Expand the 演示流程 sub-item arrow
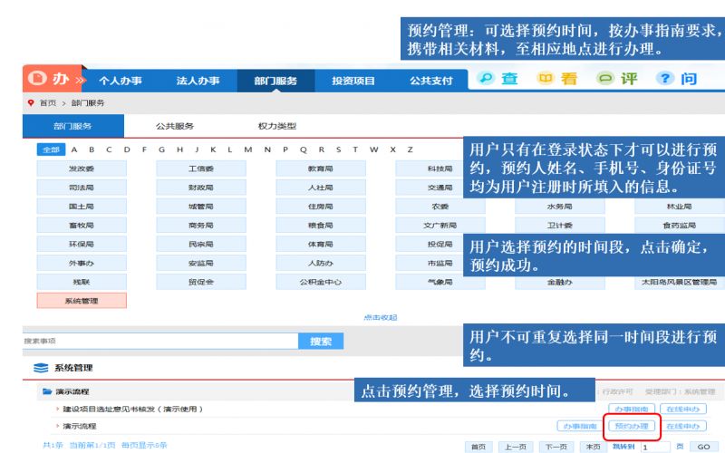Image resolution: width=725 pixels, height=453 pixels. point(57,426)
